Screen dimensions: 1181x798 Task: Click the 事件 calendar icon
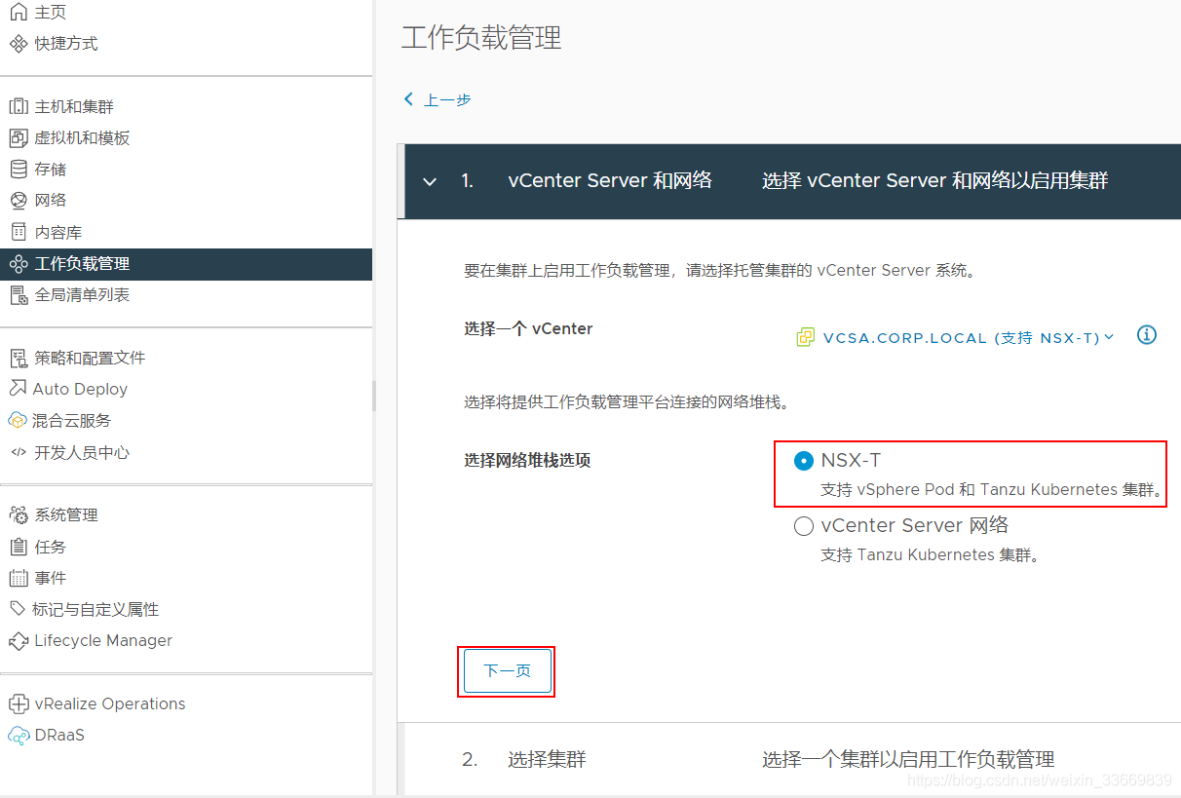(x=19, y=578)
